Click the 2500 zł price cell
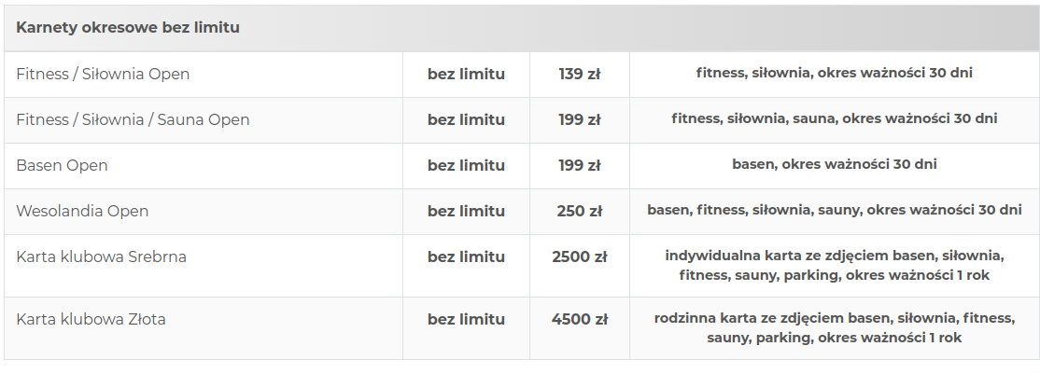The image size is (1040, 374). (x=580, y=256)
